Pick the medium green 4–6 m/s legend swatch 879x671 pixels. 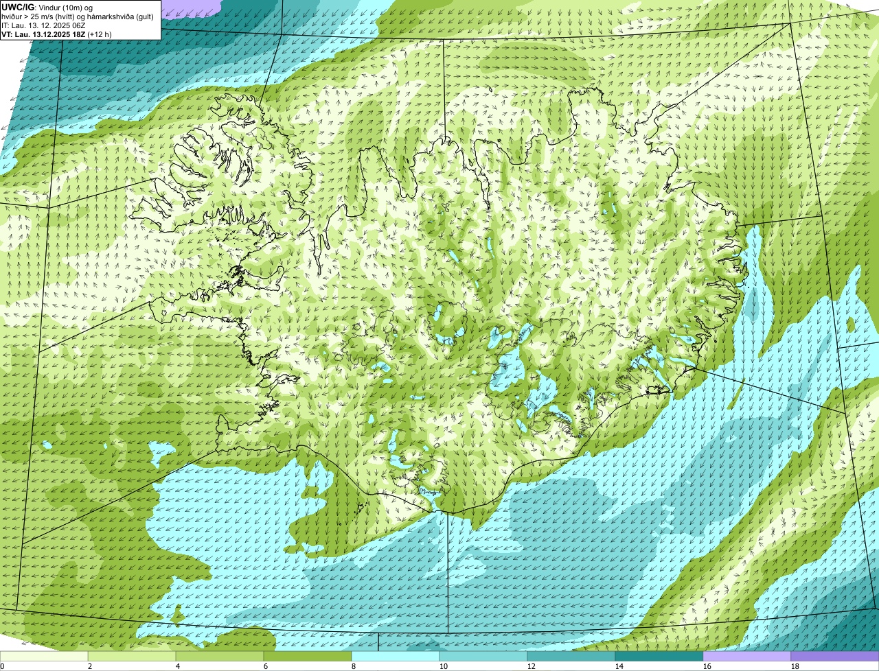coord(220,656)
